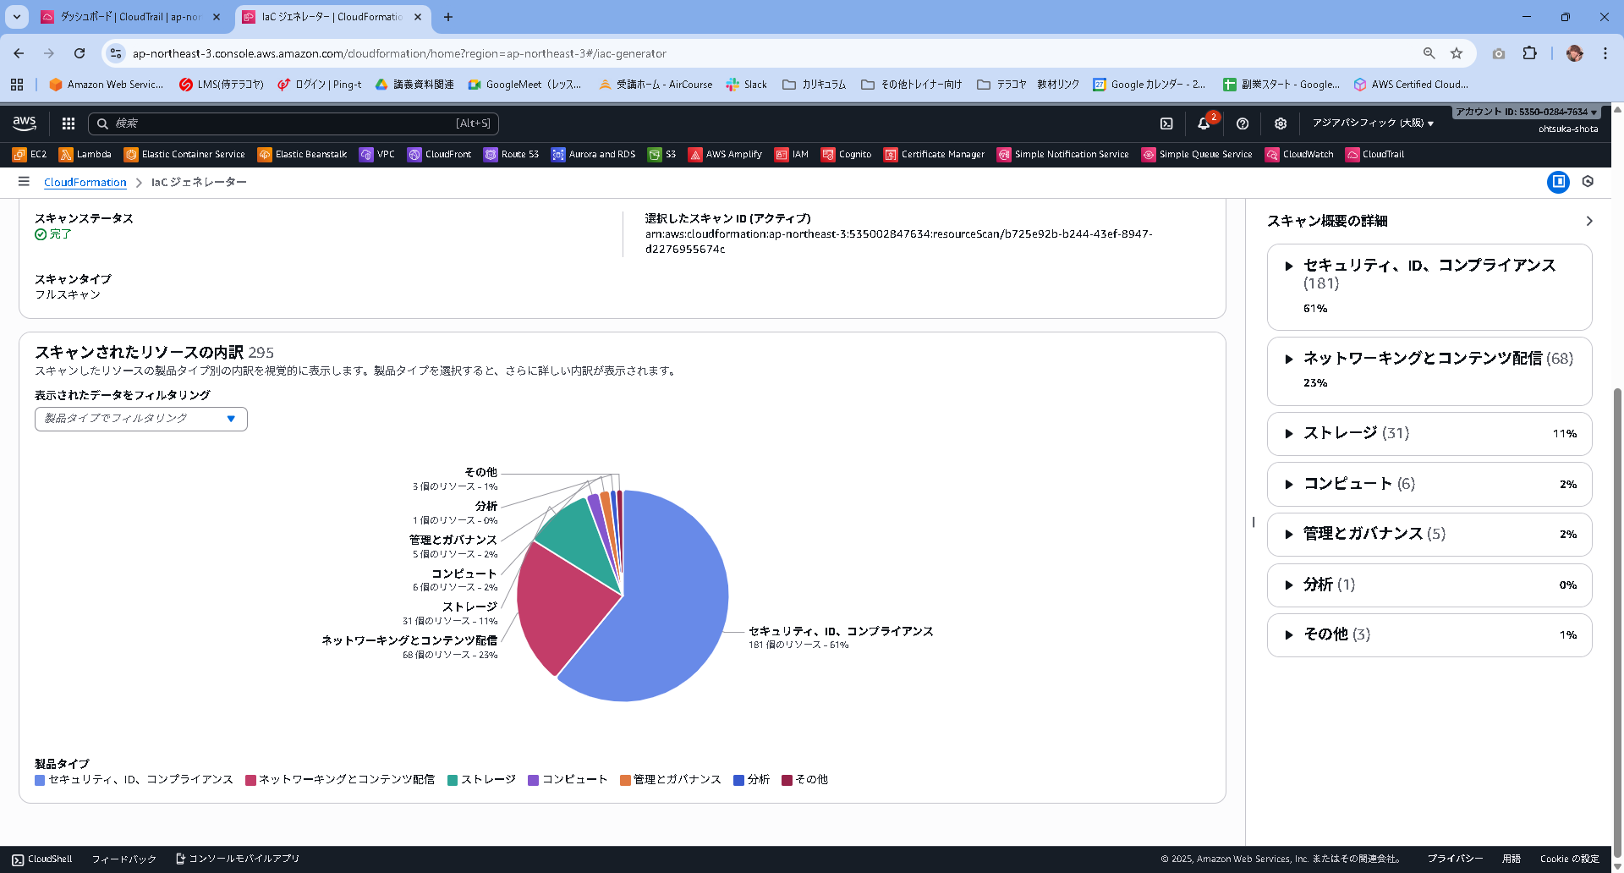Open Aurora and RDS shortcut
The height and width of the screenshot is (873, 1624).
594,154
